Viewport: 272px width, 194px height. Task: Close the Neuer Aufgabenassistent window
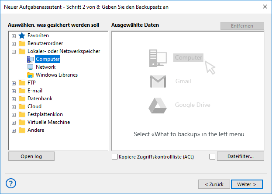coord(265,7)
